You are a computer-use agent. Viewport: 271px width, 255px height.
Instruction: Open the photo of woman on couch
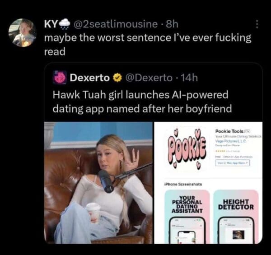[x=98, y=183]
